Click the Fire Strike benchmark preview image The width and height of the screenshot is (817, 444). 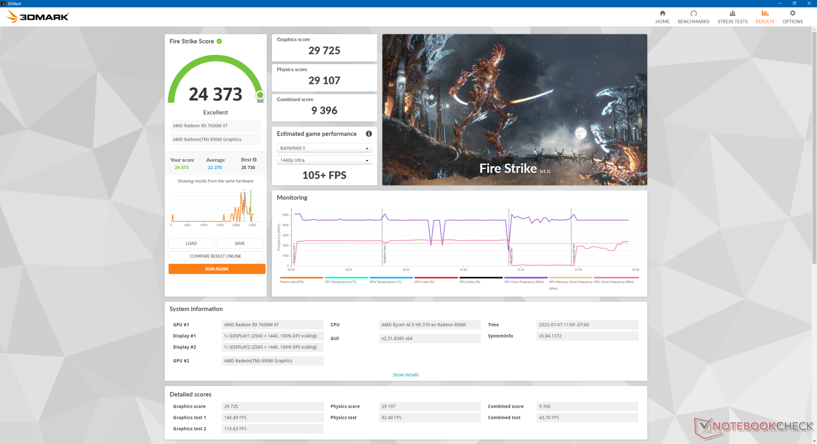514,110
